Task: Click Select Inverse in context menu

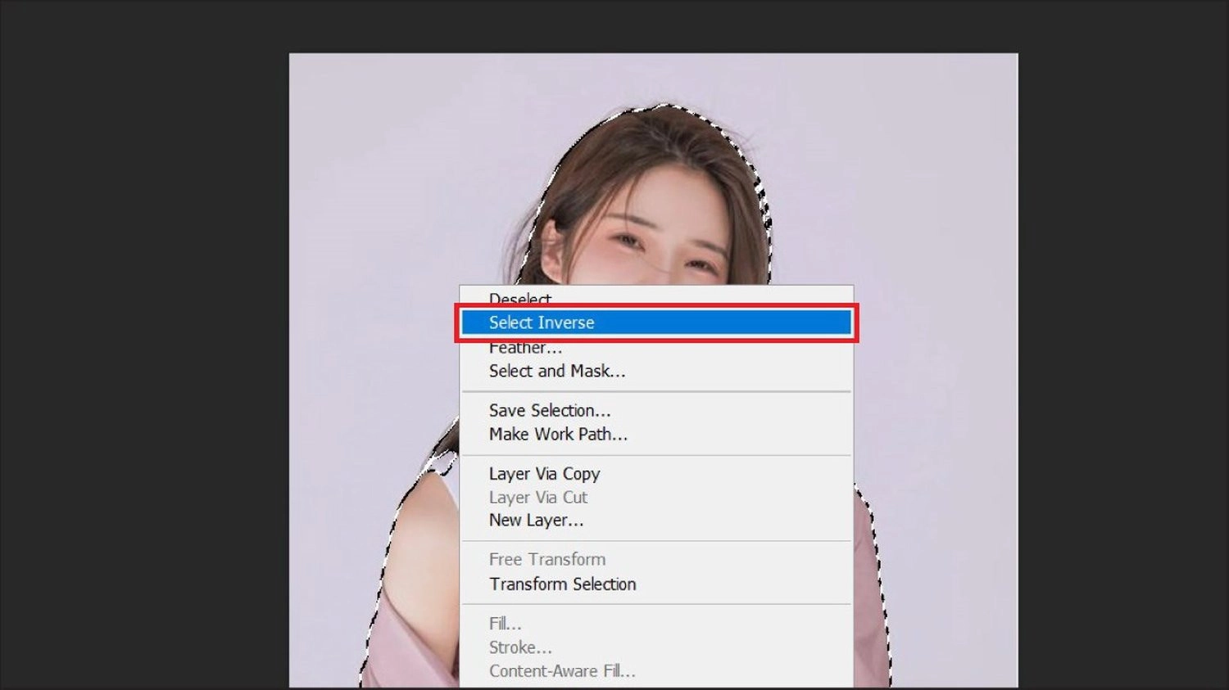Action: 655,322
